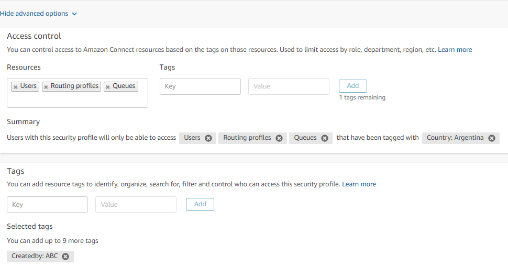The width and height of the screenshot is (508, 267).
Task: Click Add button in Tags section
Action: click(200, 204)
